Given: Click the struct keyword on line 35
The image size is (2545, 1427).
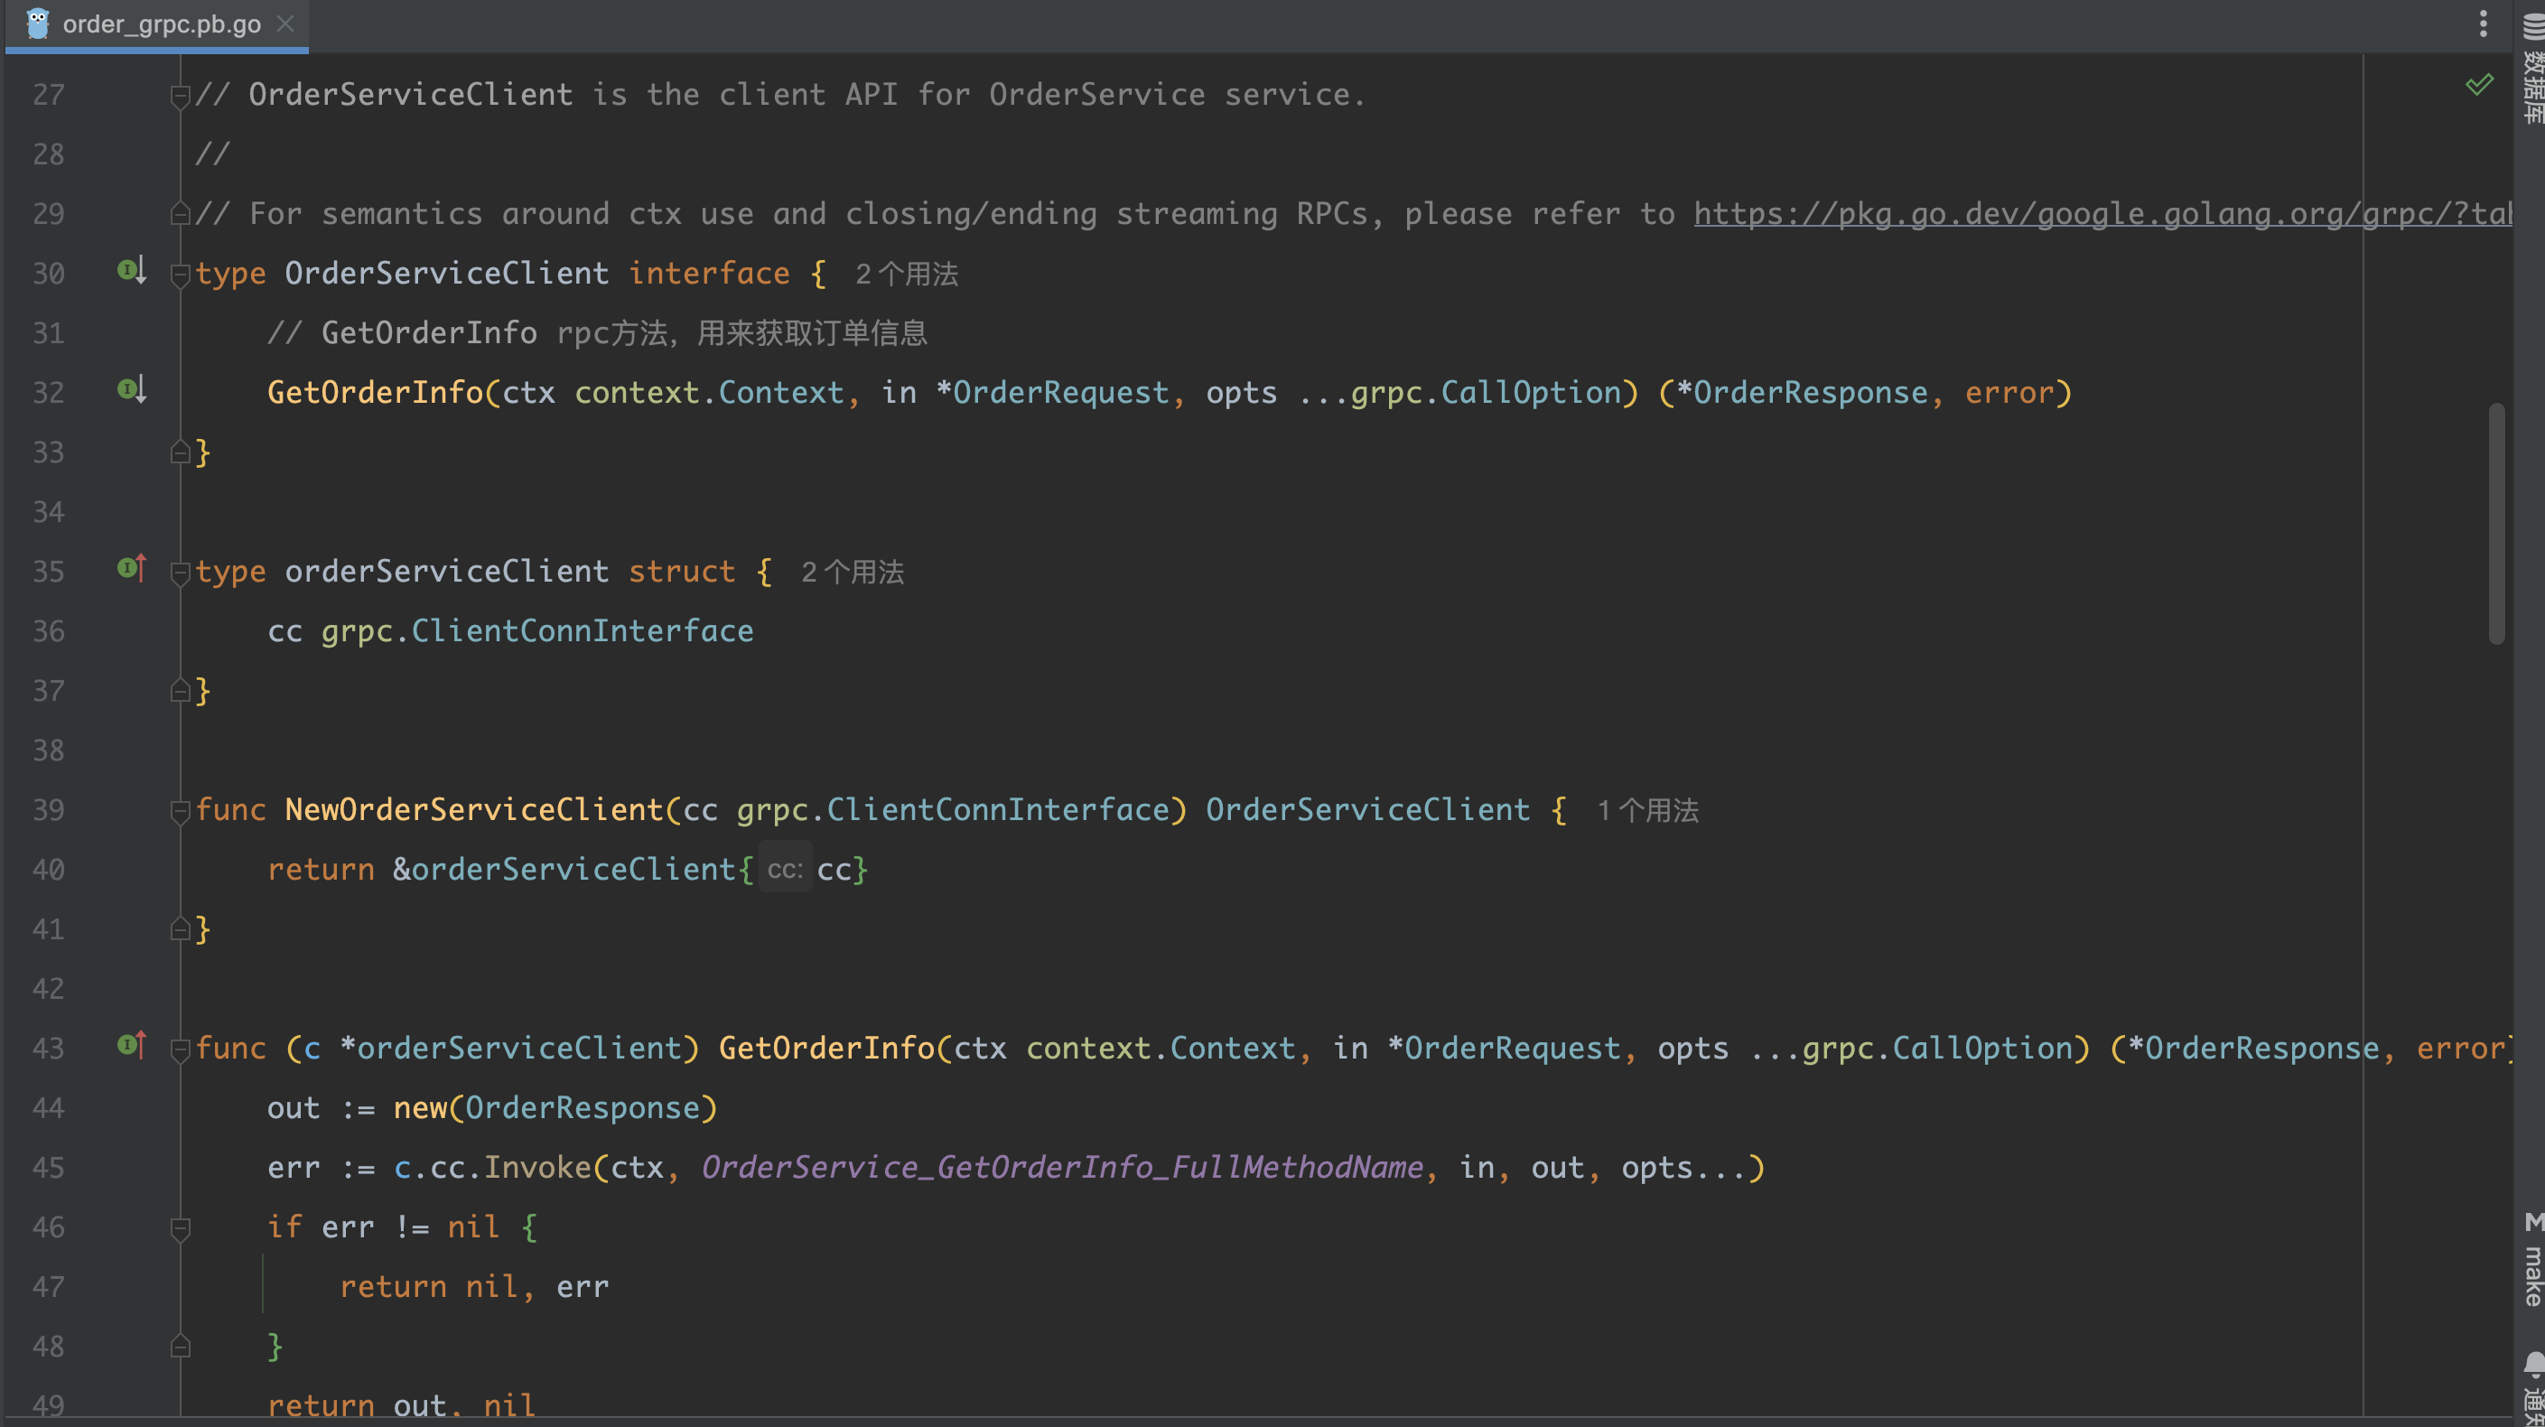Looking at the screenshot, I should coord(682,571).
